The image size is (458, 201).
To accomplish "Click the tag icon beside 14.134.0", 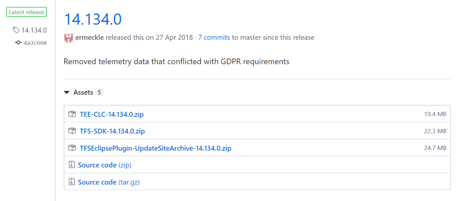I will [16, 30].
